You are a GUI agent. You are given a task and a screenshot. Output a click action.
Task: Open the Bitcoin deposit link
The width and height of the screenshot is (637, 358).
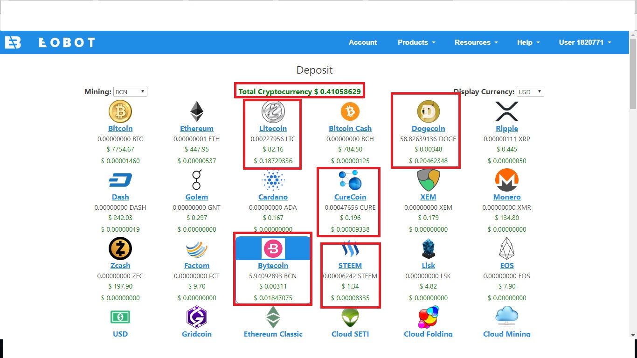tap(120, 129)
